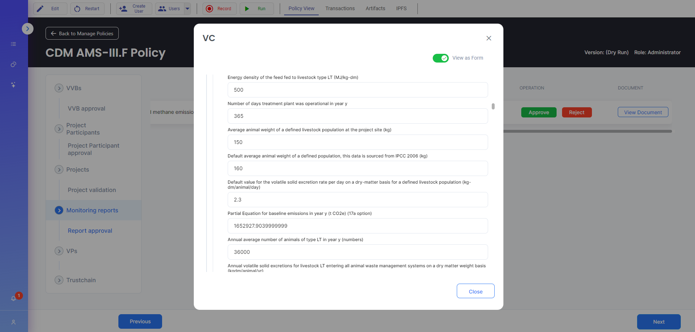Click the user profile icon in sidebar

[13, 322]
